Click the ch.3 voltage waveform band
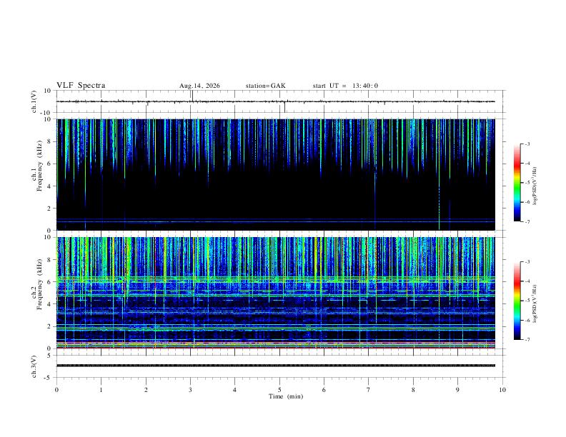This screenshot has width=566, height=437. coord(276,366)
